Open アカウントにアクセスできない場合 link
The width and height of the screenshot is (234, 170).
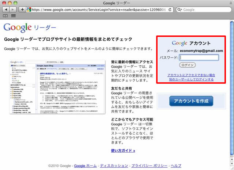pos(191,75)
